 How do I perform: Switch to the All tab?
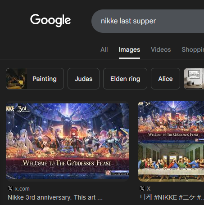tap(104, 49)
